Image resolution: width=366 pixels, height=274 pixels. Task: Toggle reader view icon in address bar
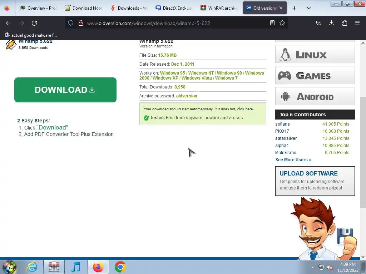tap(272, 23)
